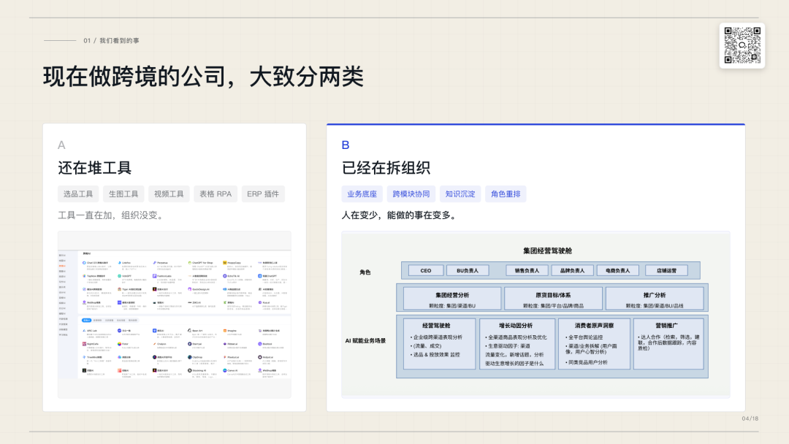The image size is (789, 444).
Task: Click the 集团经营分析 box
Action: (x=452, y=299)
